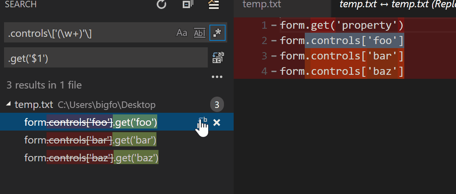
Task: Expand search details with the ellipsis
Action: pyautogui.click(x=217, y=77)
